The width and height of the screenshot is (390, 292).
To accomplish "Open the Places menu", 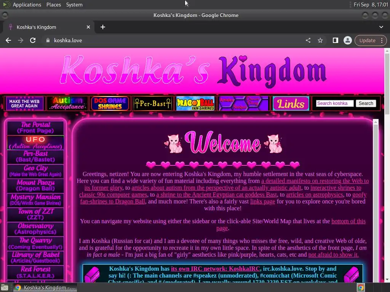I will coord(53,5).
